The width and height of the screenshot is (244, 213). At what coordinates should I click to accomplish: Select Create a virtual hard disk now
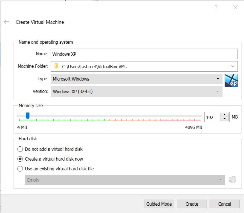pos(20,159)
